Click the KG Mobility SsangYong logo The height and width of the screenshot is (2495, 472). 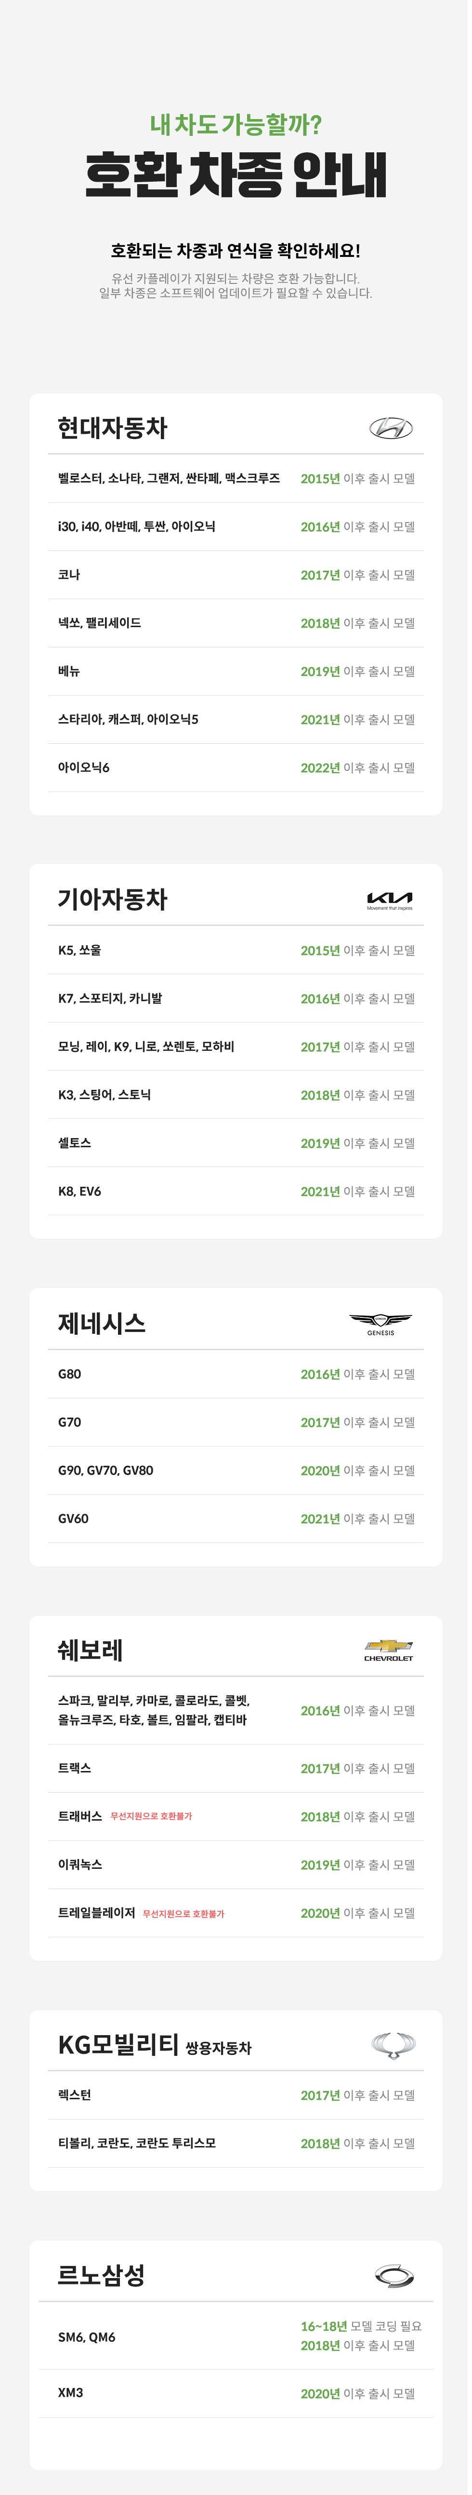pos(393,2045)
